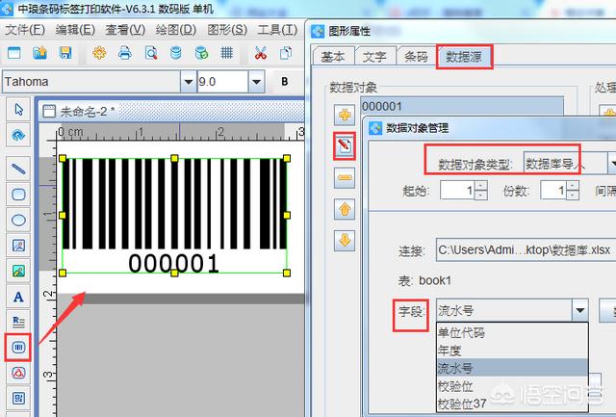Toggle bold text formatting
Screen dimensions: 616x417
285,81
